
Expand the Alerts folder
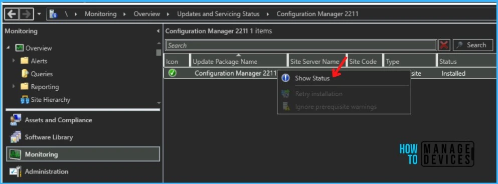[x=14, y=61]
